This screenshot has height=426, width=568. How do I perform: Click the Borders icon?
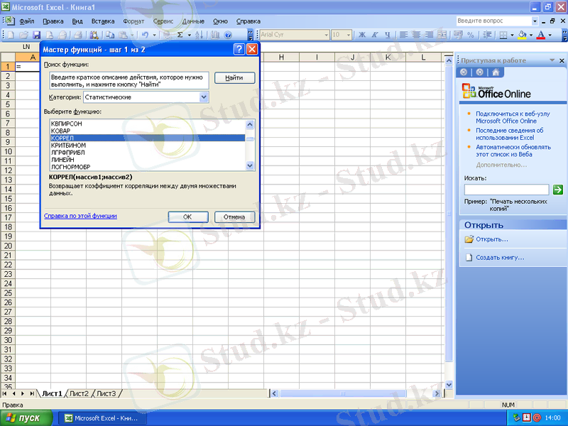point(503,35)
